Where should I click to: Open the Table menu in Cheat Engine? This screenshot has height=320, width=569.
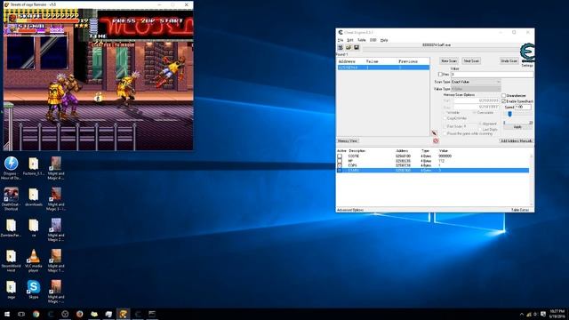362,40
